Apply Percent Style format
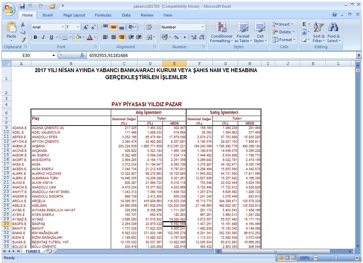The image size is (363, 263). pos(177,37)
